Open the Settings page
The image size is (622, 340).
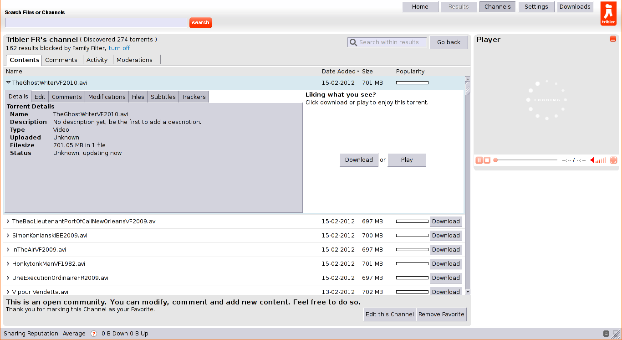(536, 7)
